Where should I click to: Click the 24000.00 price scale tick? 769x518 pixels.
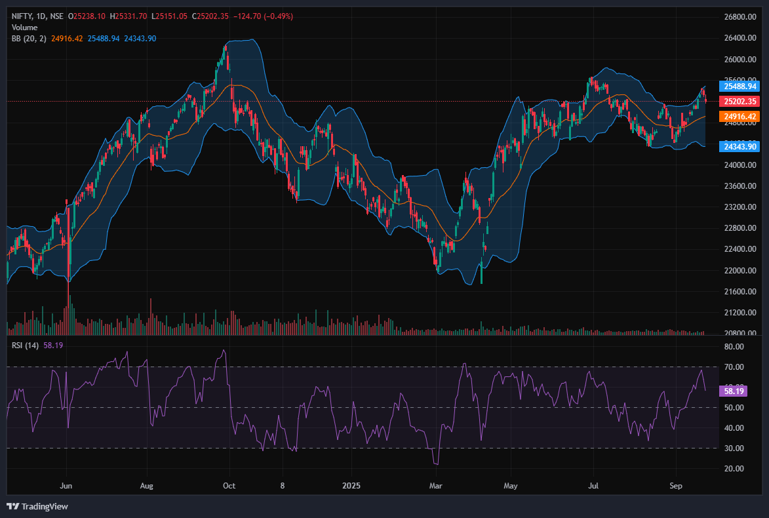pos(740,165)
